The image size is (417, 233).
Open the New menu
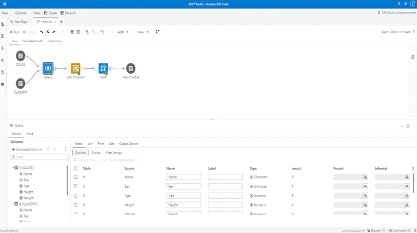(5, 13)
